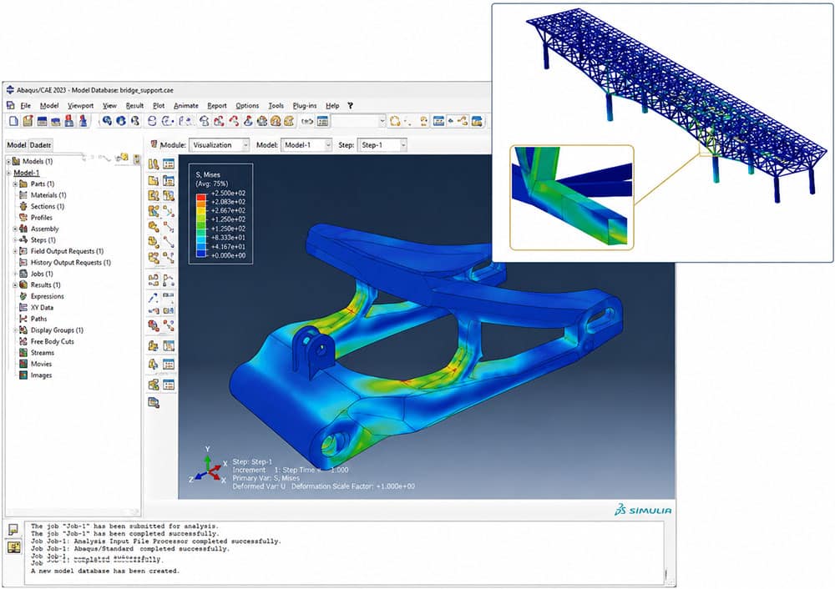Click the History Output Requests tree icon
This screenshot has width=835, height=589.
pyautogui.click(x=23, y=262)
